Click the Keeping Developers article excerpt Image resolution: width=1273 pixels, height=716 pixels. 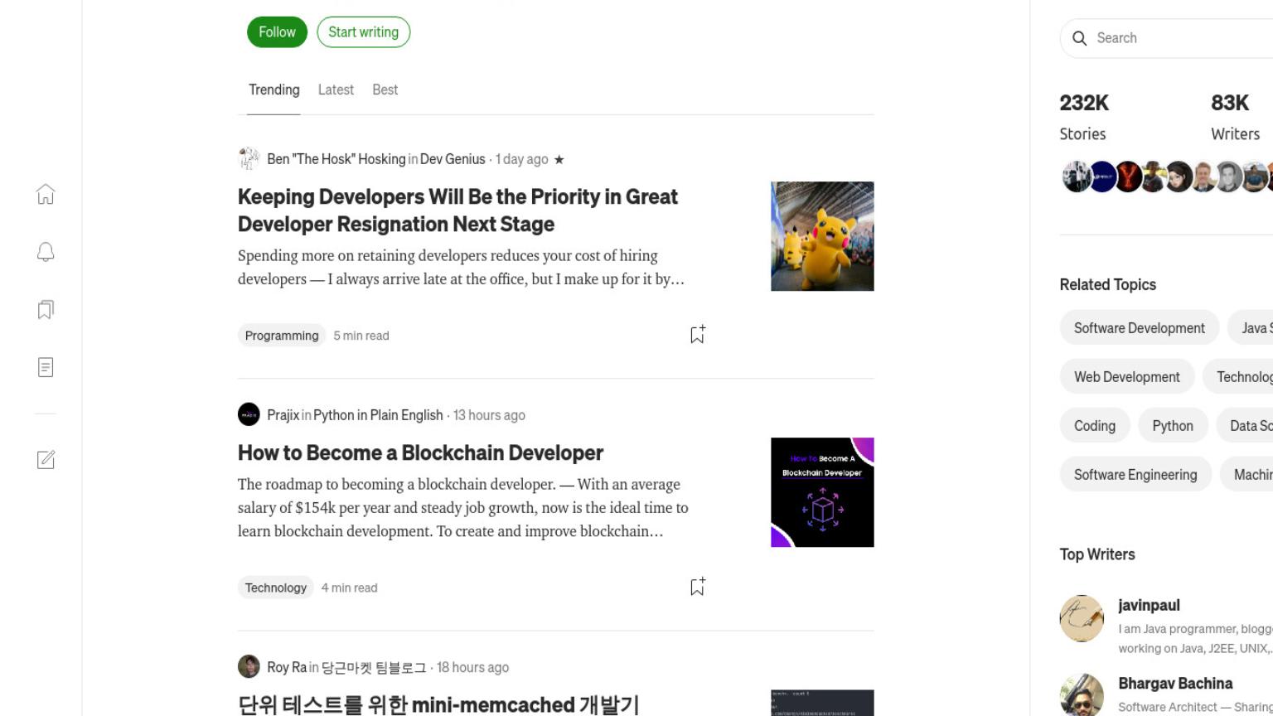(x=462, y=268)
